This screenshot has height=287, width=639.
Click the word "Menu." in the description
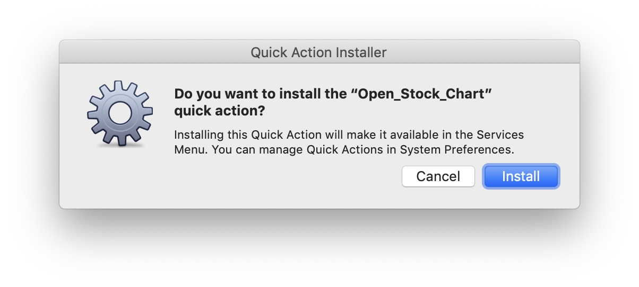pos(192,150)
